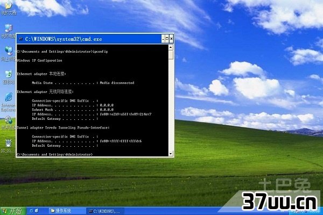Click the ipconfig command line text

pyautogui.click(x=62, y=52)
